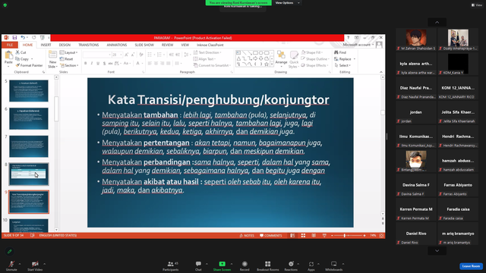Click the New Slide button

click(x=52, y=59)
